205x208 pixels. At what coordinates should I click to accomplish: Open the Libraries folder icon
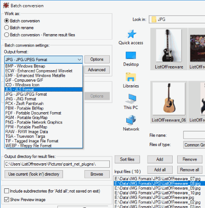131,77
